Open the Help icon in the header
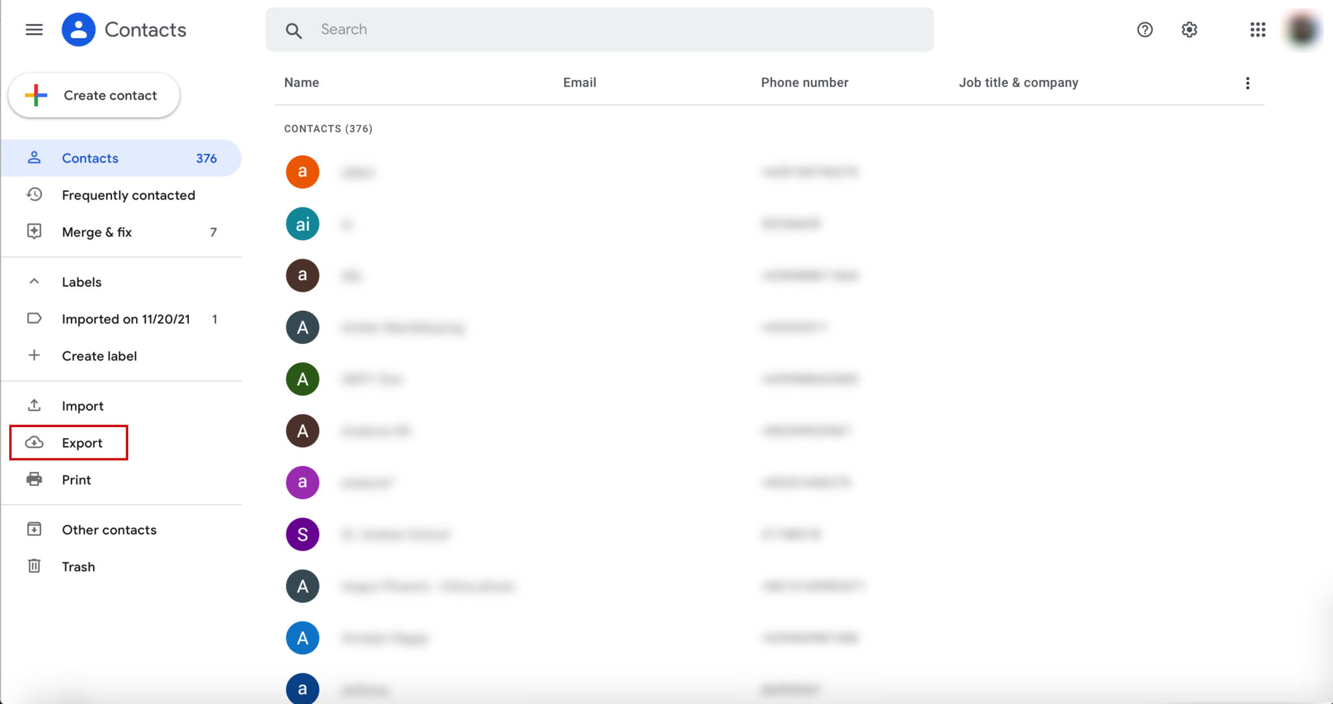Screen dimensions: 1333x704 pyautogui.click(x=1145, y=30)
